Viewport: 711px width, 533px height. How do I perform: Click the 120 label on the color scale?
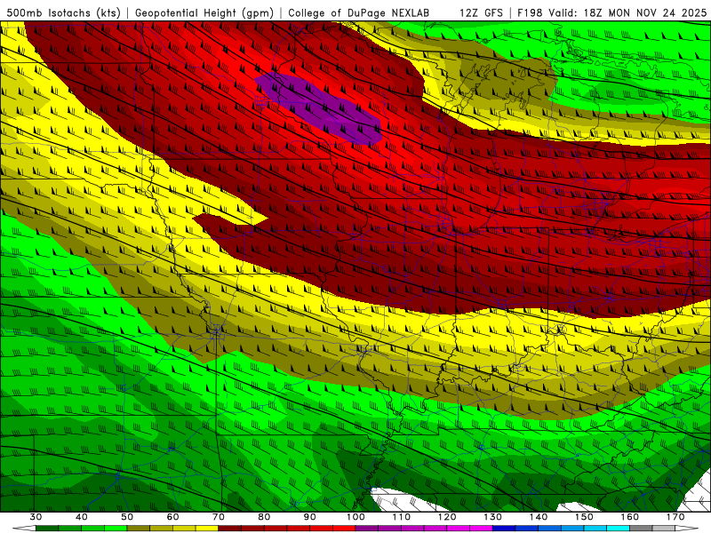[x=447, y=517]
